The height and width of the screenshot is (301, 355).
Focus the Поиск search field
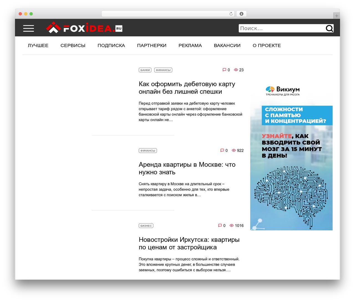[282, 28]
